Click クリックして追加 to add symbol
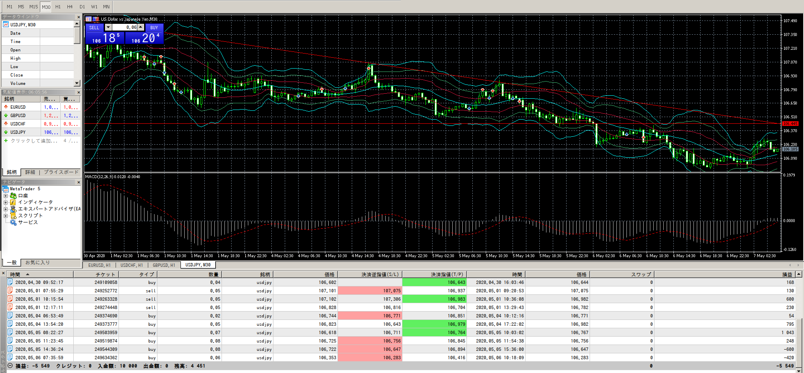The width and height of the screenshot is (804, 373). click(34, 141)
